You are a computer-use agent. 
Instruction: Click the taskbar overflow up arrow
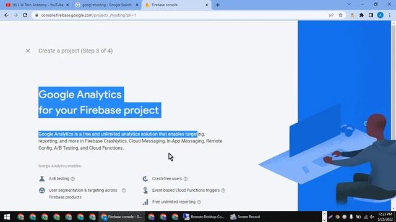[324, 213]
